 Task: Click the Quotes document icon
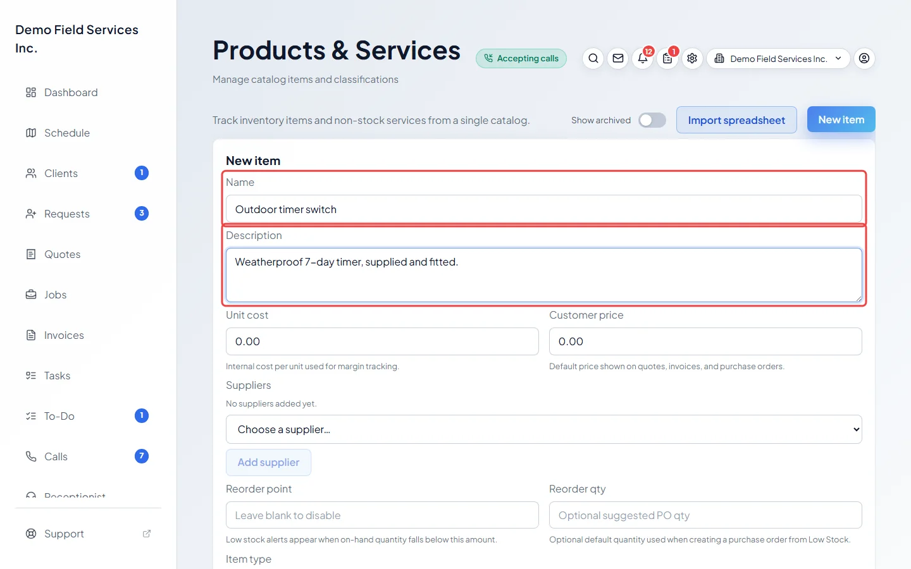(31, 254)
